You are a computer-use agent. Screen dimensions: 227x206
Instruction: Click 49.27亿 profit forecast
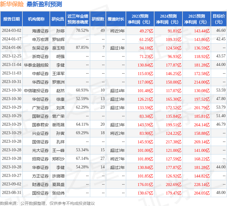click(146, 31)
